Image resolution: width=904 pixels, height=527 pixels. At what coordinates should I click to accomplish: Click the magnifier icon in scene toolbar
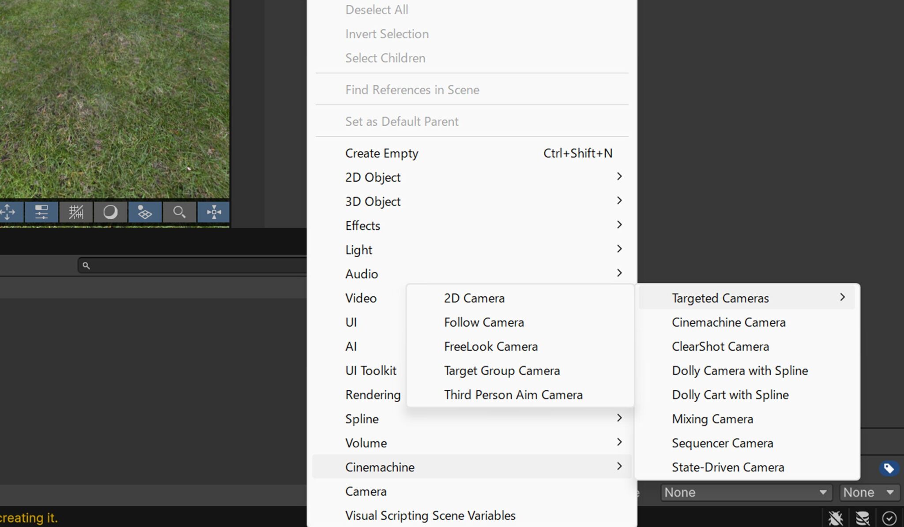[x=179, y=213]
